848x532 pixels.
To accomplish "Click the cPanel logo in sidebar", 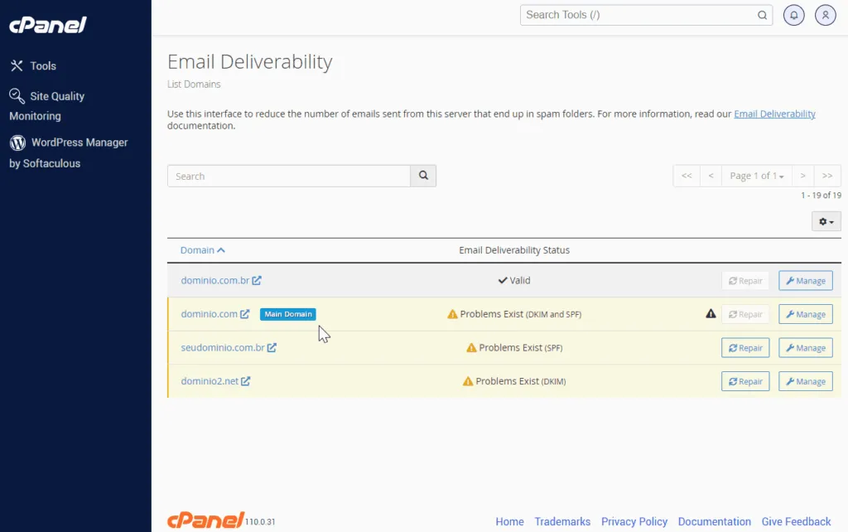I will (48, 25).
